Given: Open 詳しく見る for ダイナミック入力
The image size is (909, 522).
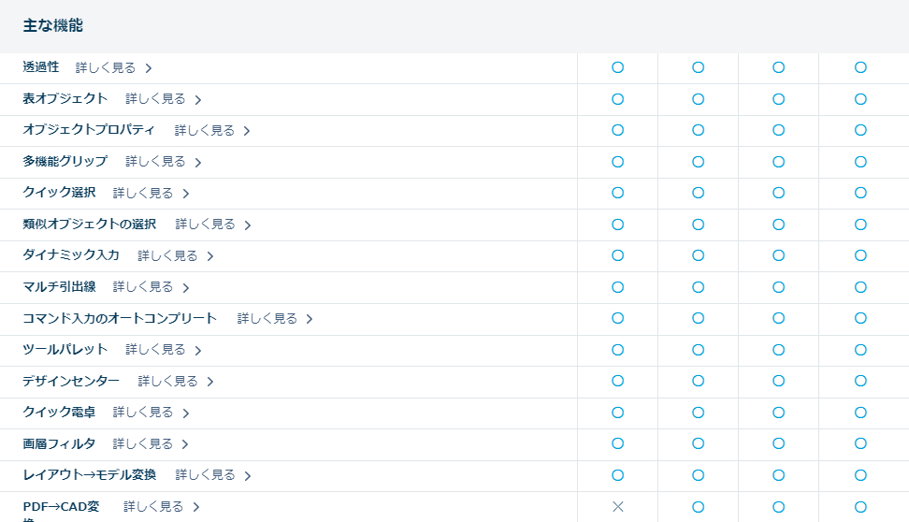Looking at the screenshot, I should point(166,255).
